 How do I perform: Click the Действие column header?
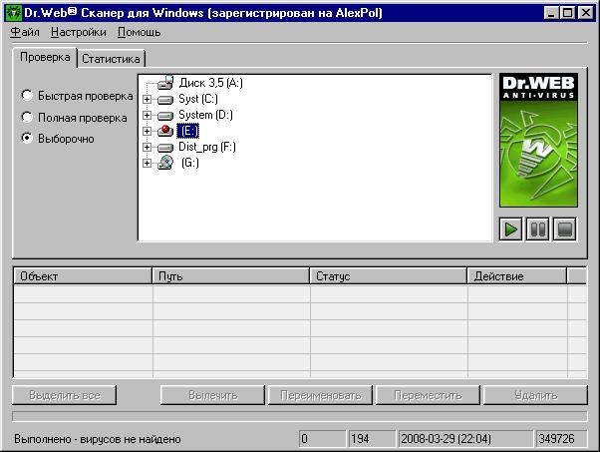(517, 276)
